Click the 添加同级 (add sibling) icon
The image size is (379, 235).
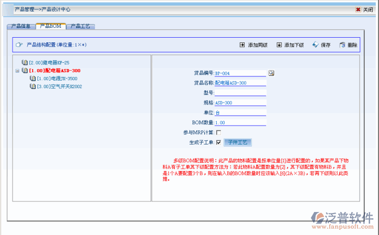pyautogui.click(x=242, y=45)
